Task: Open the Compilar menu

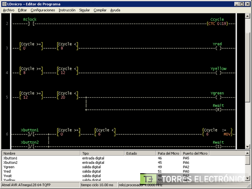Action: point(100,10)
